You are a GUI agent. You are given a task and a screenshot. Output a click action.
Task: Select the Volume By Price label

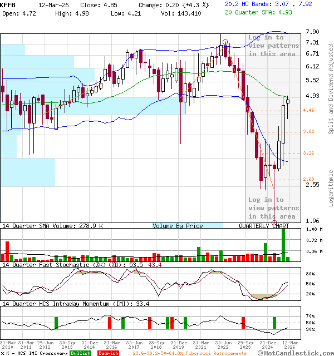(x=178, y=226)
